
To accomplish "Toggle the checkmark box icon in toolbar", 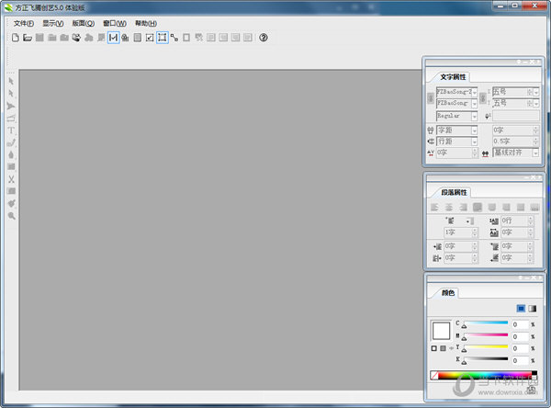I will [x=150, y=38].
